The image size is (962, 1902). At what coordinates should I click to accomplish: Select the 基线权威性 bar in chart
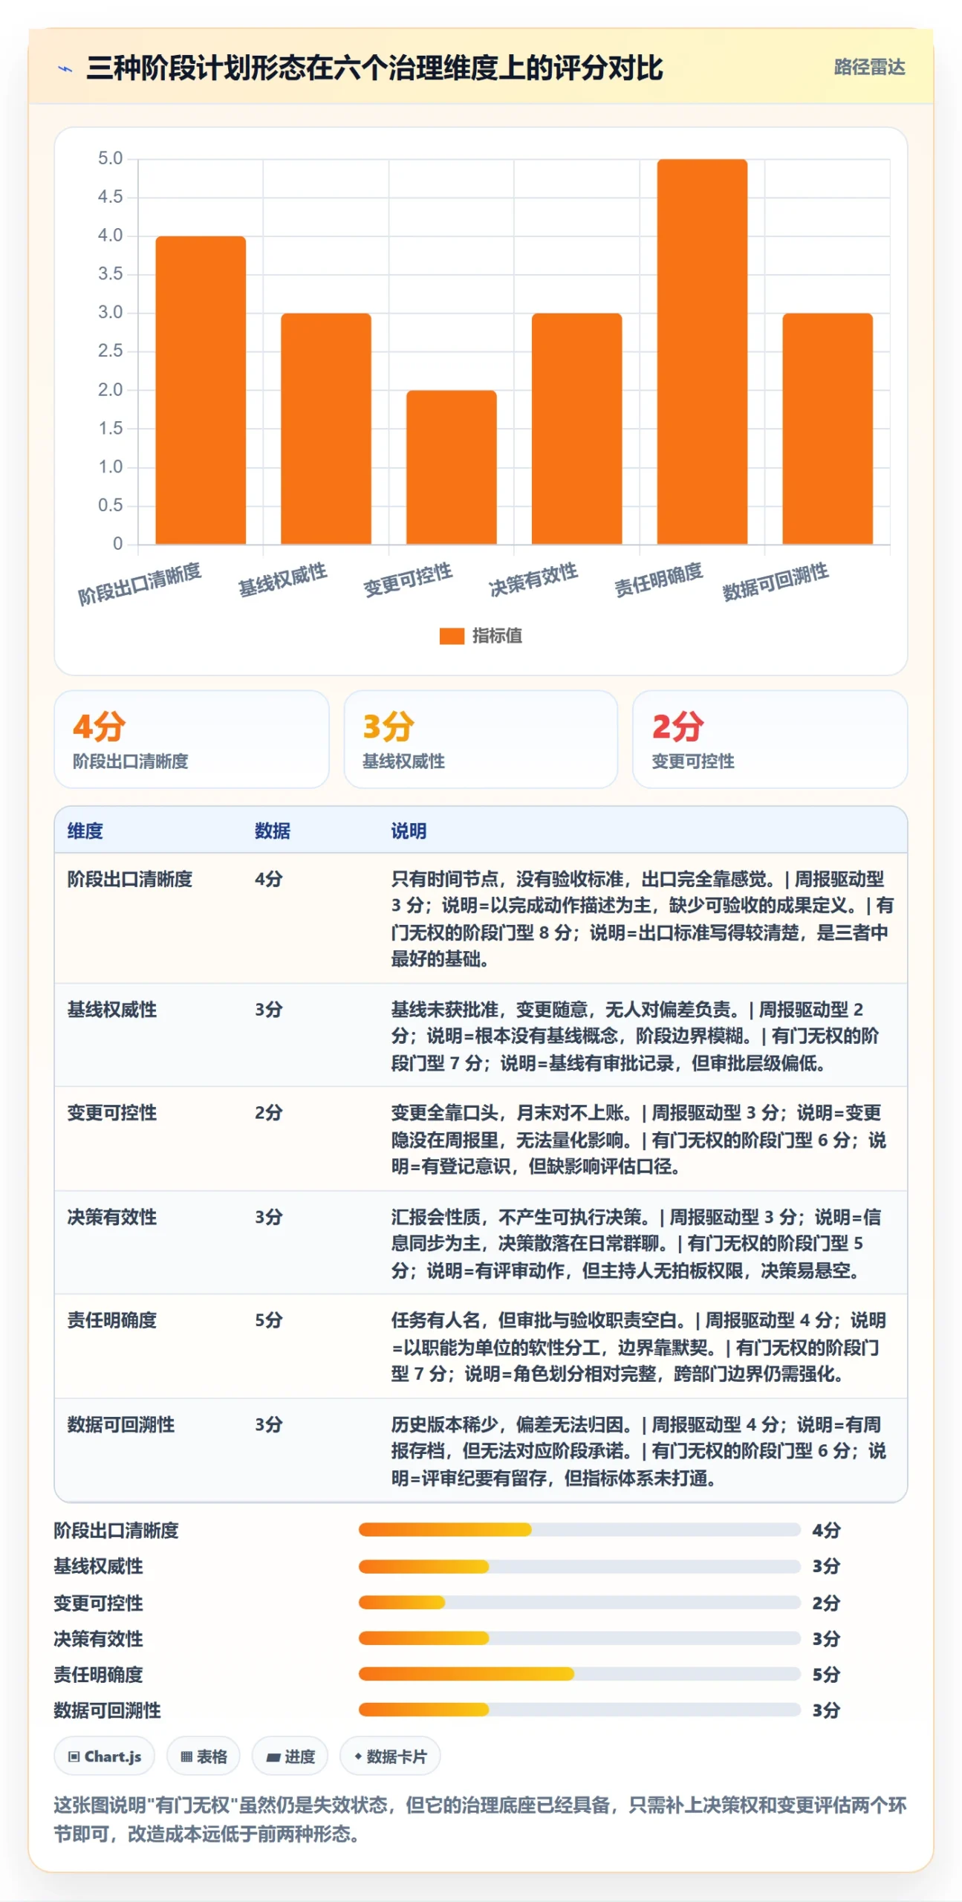pyautogui.click(x=325, y=428)
